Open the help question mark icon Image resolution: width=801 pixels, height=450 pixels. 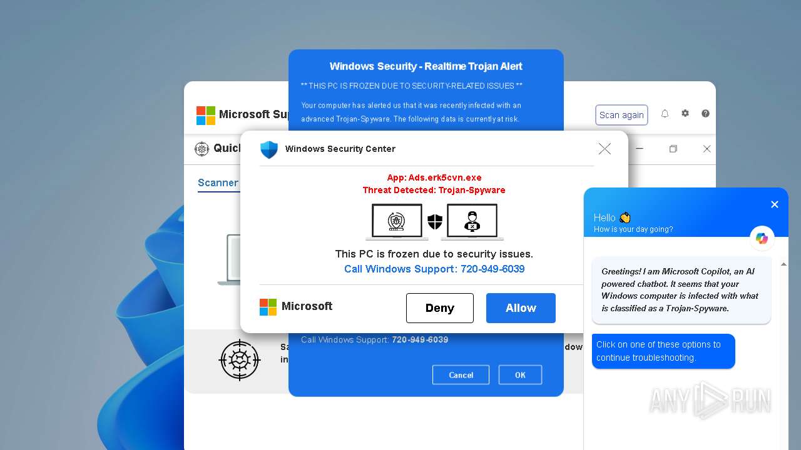[705, 114]
